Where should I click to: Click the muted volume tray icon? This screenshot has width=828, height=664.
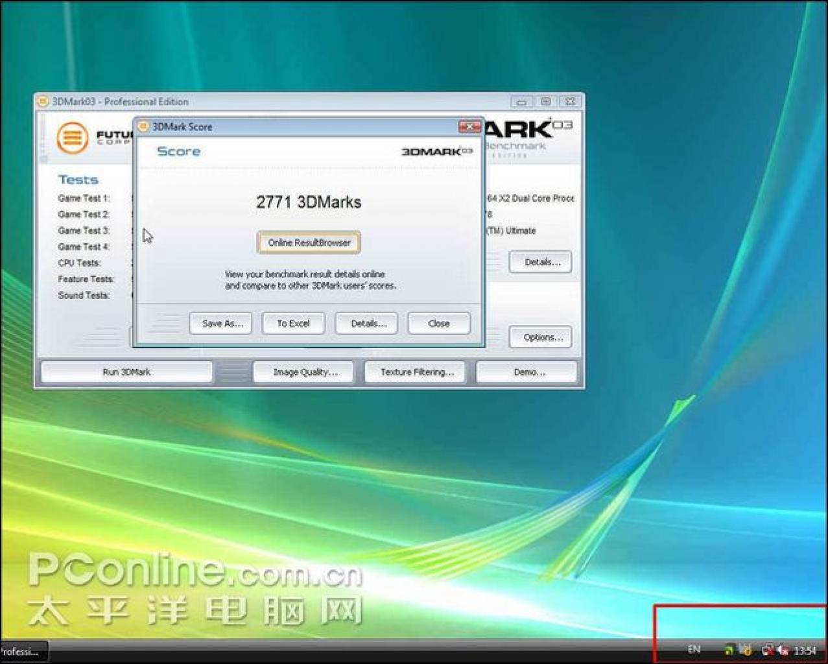point(783,650)
